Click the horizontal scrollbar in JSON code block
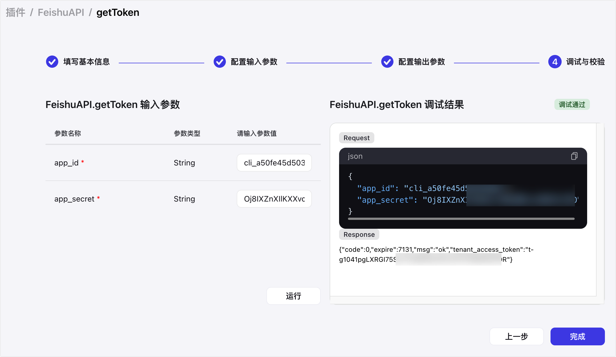Screen dimensions: 616x357 tap(461, 219)
